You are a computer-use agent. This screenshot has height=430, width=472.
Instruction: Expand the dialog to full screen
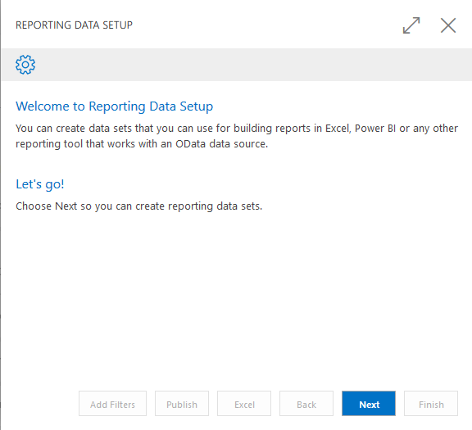(x=411, y=25)
